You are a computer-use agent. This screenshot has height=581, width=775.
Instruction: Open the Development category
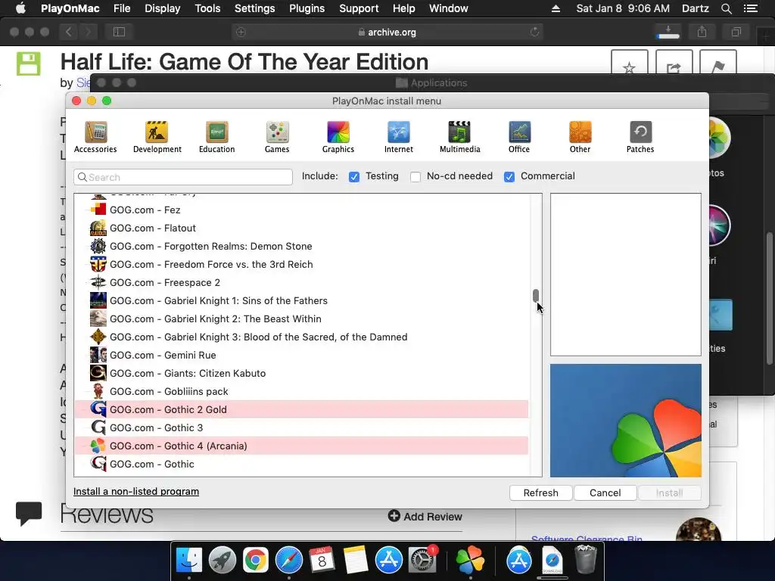(x=157, y=138)
